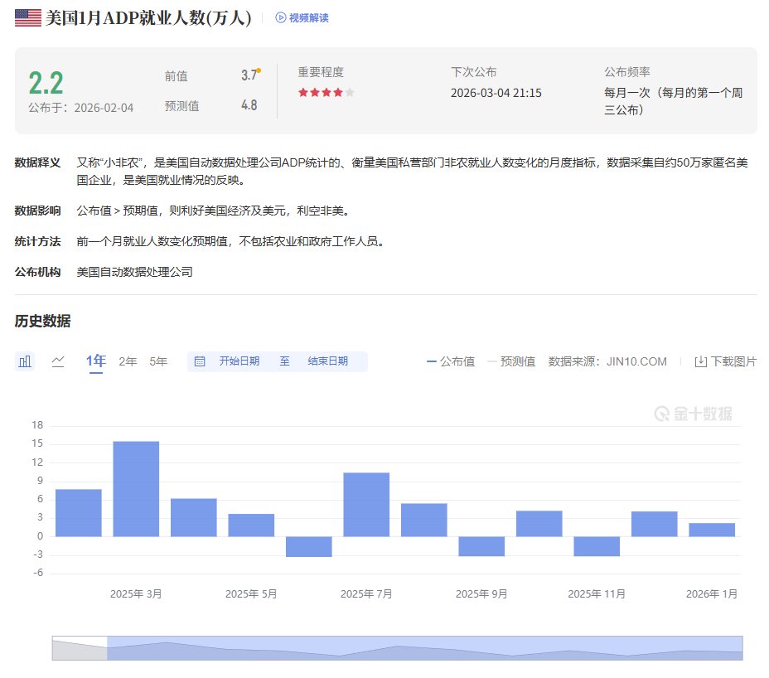The height and width of the screenshot is (678, 769).
Task: Click the orange dot next to 3.7
Action: (259, 71)
